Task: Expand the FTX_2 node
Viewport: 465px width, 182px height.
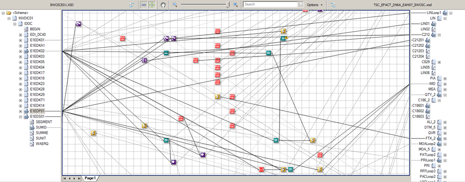Action: [445, 138]
